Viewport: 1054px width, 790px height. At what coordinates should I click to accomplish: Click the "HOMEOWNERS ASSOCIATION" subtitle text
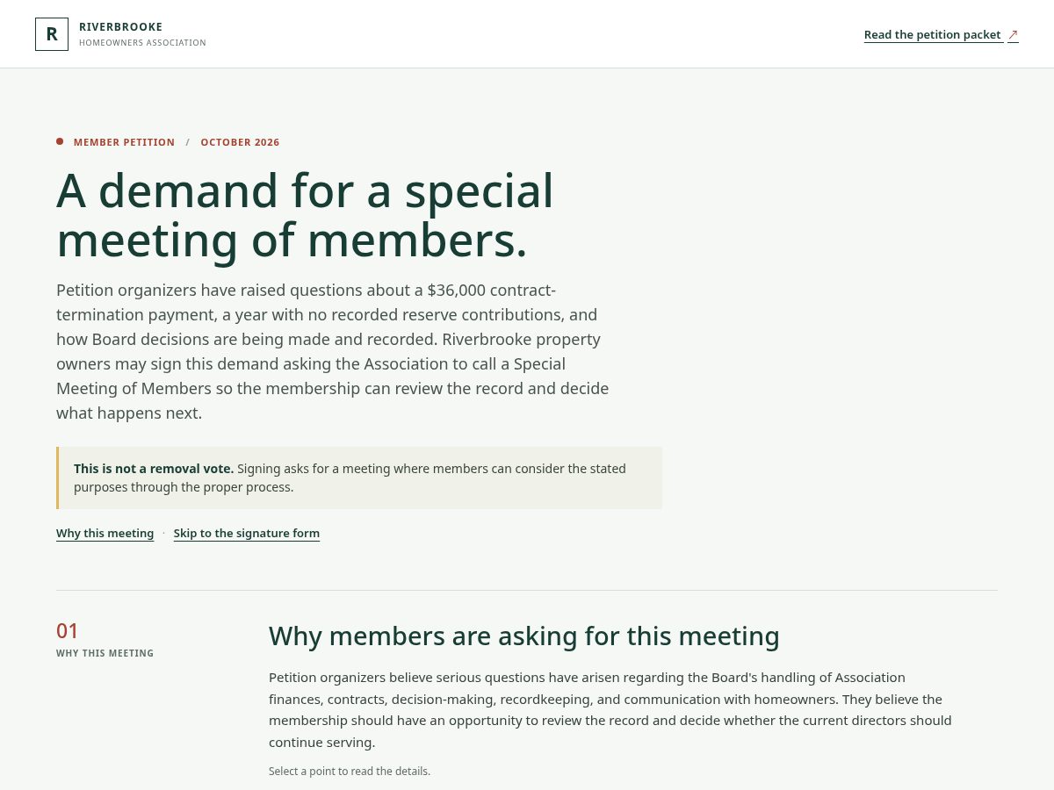click(142, 43)
